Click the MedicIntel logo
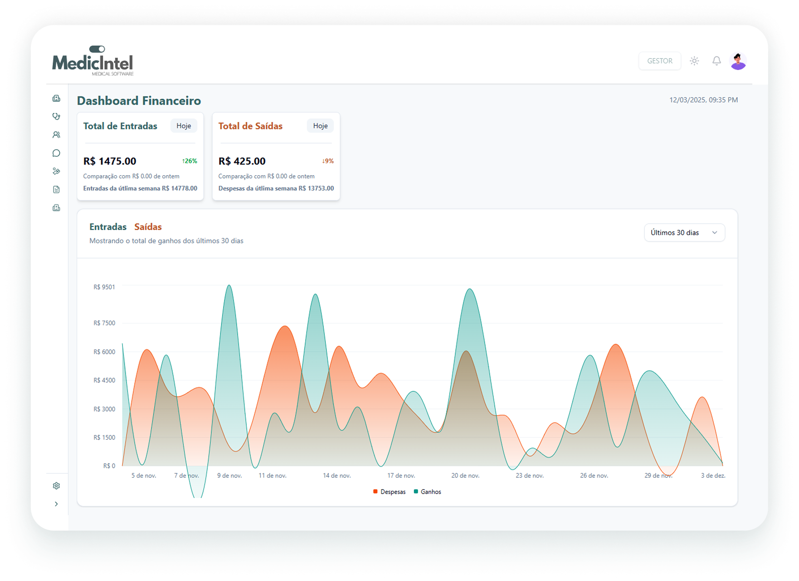This screenshot has height=581, width=799. (93, 61)
